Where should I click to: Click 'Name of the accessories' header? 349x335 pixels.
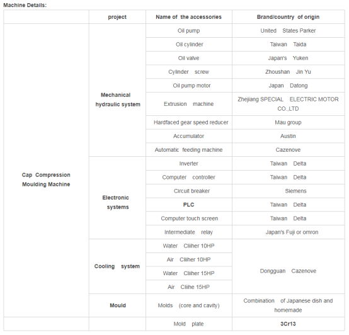(x=189, y=17)
